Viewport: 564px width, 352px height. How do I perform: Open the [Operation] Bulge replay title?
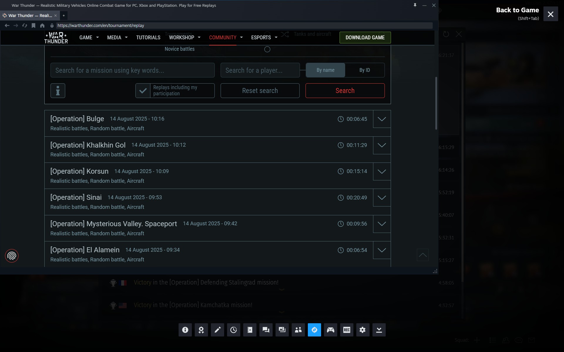pos(77,119)
